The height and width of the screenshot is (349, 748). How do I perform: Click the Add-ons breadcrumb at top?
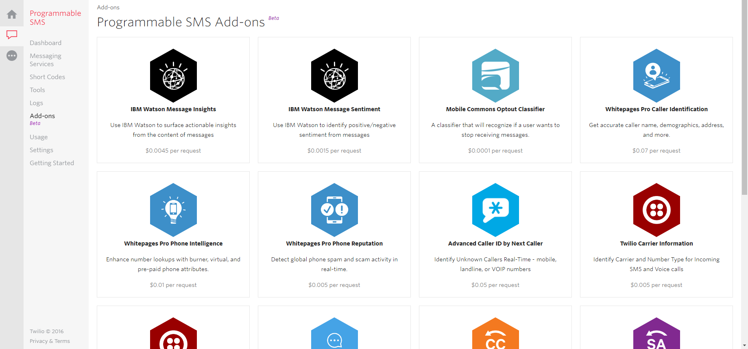coord(108,7)
